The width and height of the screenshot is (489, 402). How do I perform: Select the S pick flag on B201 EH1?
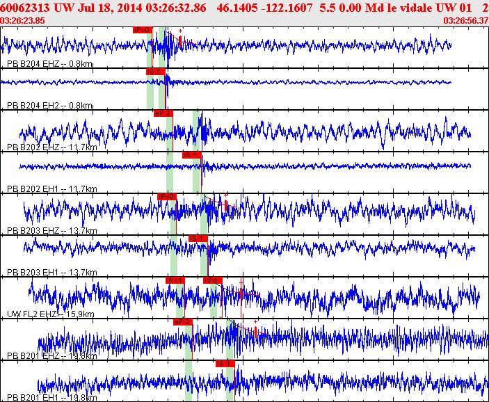coord(224,363)
